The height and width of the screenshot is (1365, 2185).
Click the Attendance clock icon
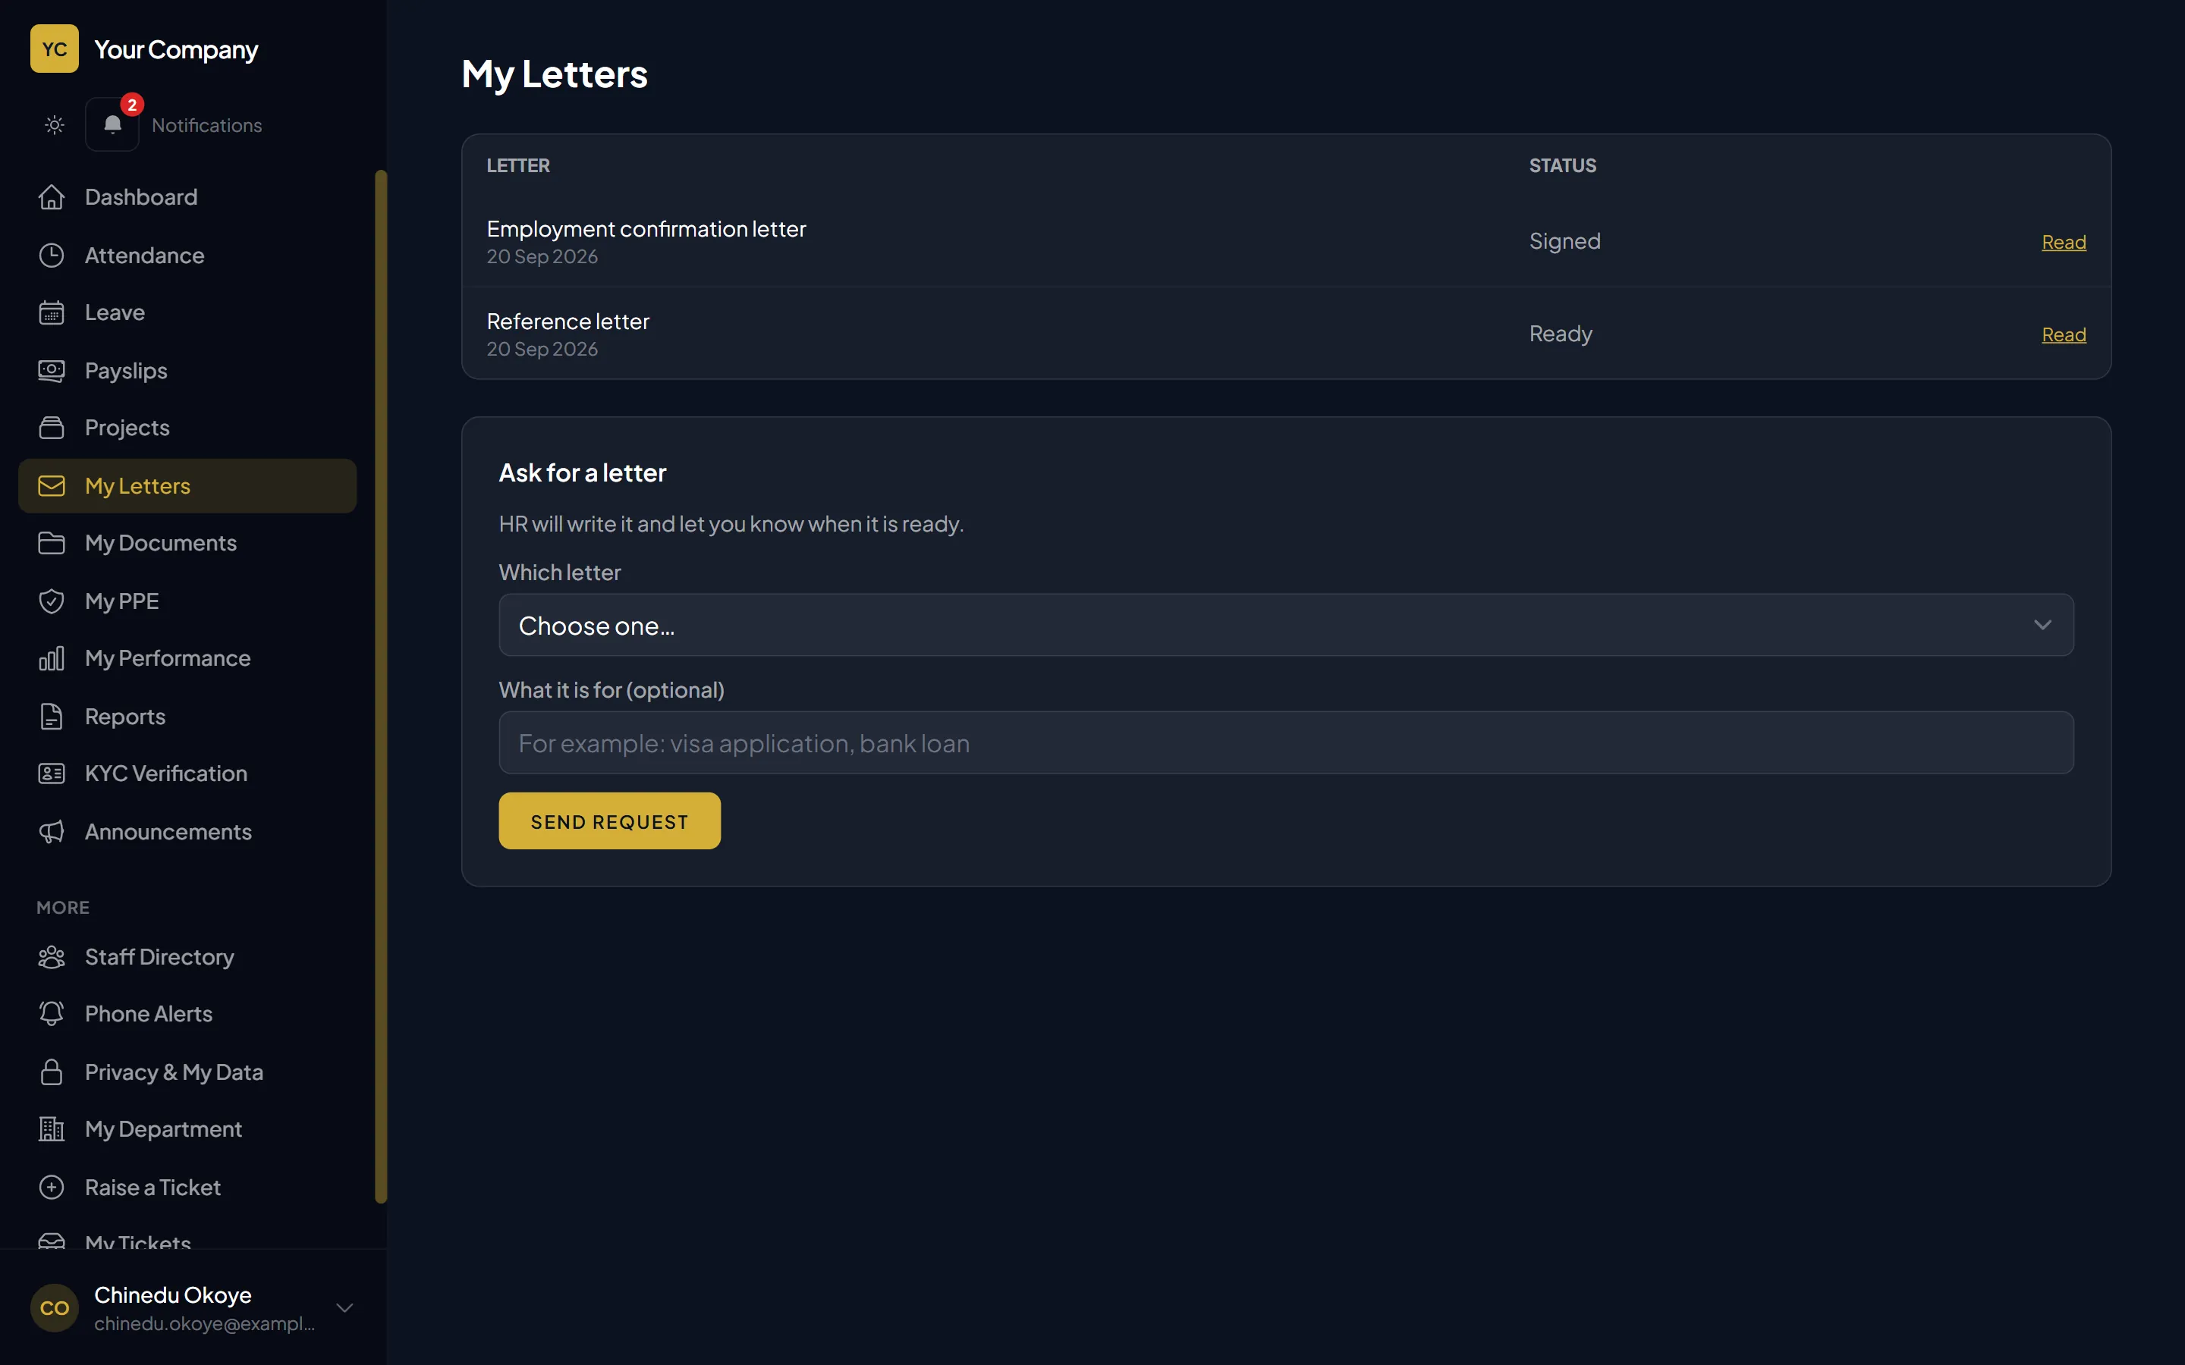(x=52, y=256)
